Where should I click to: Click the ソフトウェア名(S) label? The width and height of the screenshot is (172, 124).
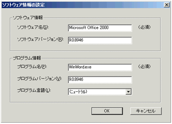coord(33,27)
